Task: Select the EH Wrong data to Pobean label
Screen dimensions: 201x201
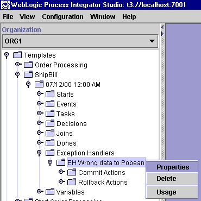Action: (x=106, y=162)
